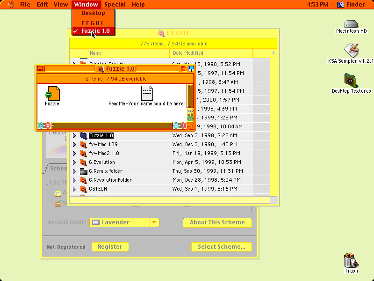This screenshot has height=281, width=374.
Task: Expand the Fuzzie 1.0 folder row
Action: [74, 135]
